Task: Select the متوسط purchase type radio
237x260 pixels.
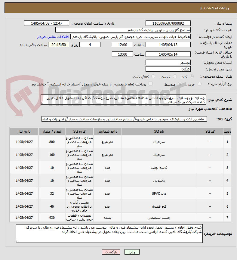Action: [180, 84]
